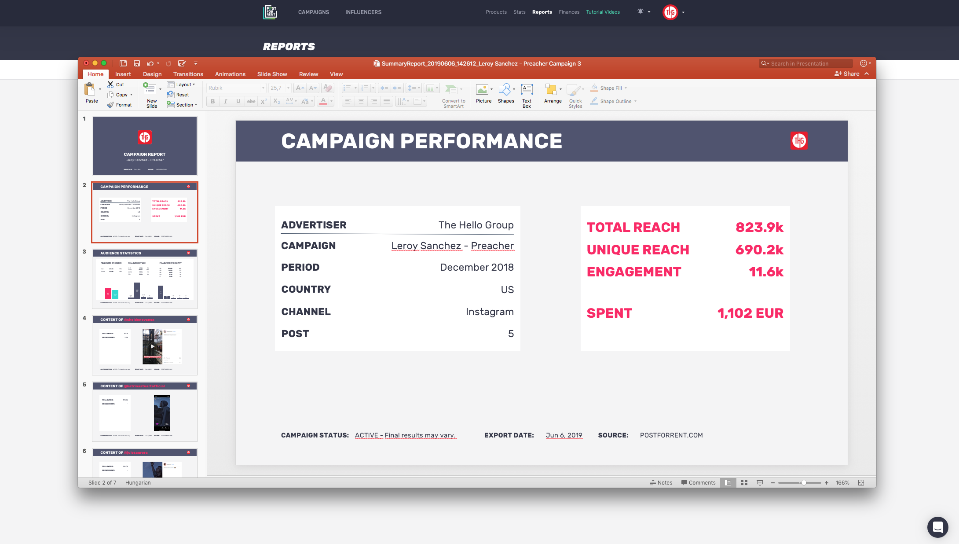The height and width of the screenshot is (544, 959).
Task: Toggle the Notes pane
Action: tap(661, 483)
